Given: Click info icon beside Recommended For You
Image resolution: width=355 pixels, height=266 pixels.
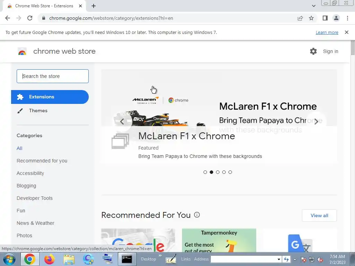Looking at the screenshot, I should pyautogui.click(x=197, y=215).
